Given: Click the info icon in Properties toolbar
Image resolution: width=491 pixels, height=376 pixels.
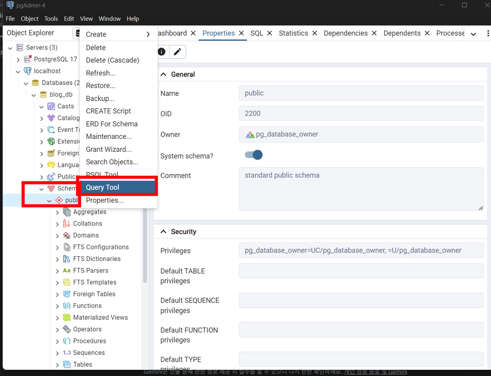Looking at the screenshot, I should point(162,52).
